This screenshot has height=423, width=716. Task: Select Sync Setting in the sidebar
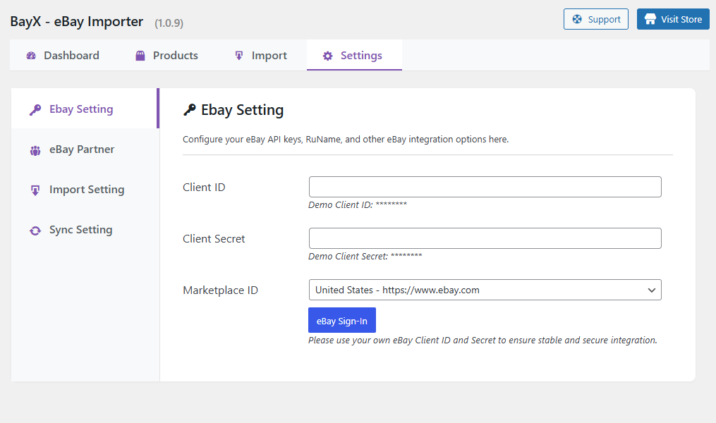(80, 229)
